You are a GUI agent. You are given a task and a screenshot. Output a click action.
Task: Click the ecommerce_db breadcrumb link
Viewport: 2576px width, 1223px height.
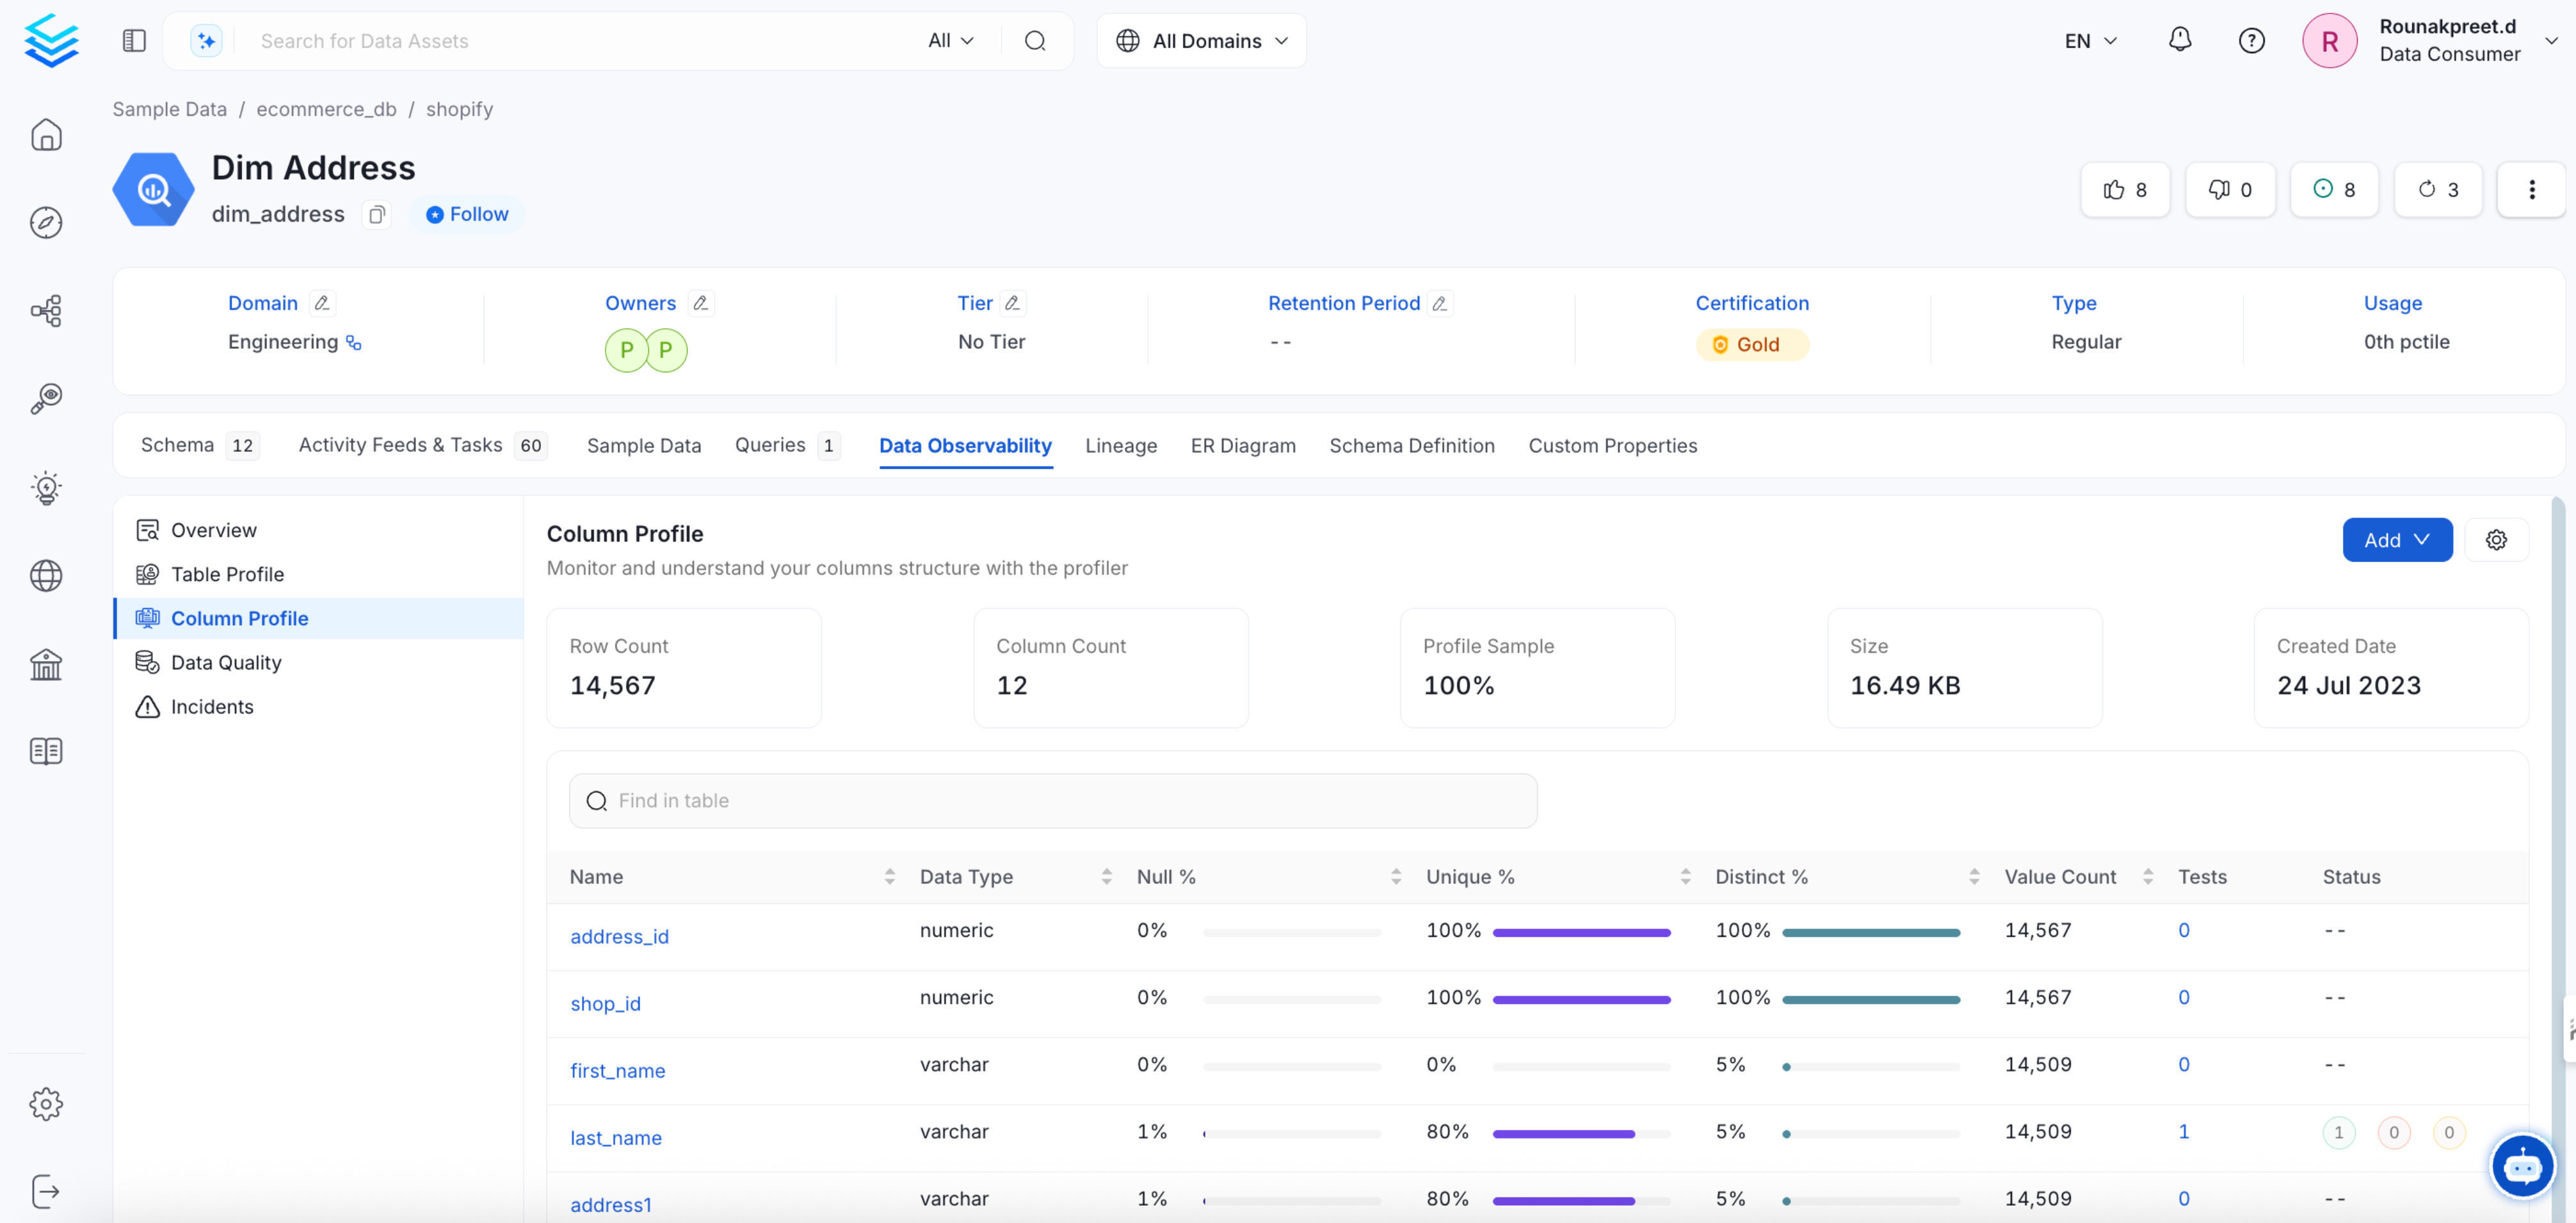(x=326, y=109)
